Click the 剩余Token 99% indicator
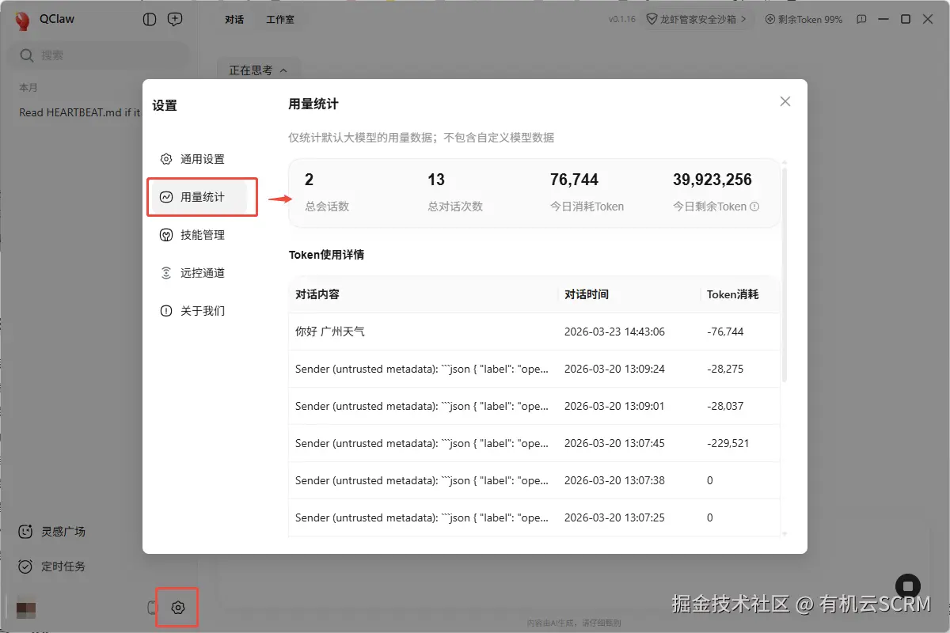The image size is (950, 633). pos(805,19)
